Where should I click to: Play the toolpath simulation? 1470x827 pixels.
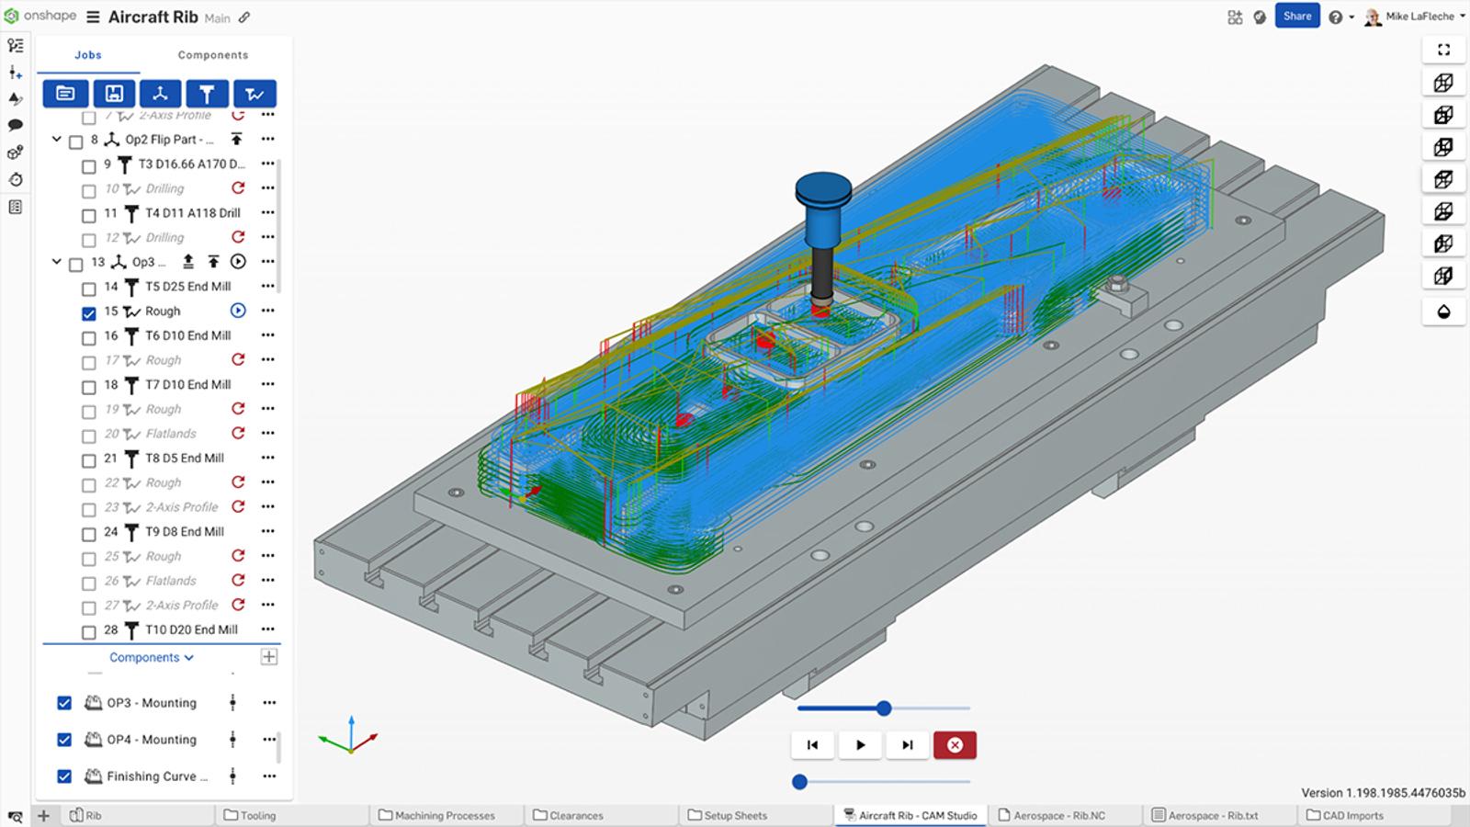860,745
